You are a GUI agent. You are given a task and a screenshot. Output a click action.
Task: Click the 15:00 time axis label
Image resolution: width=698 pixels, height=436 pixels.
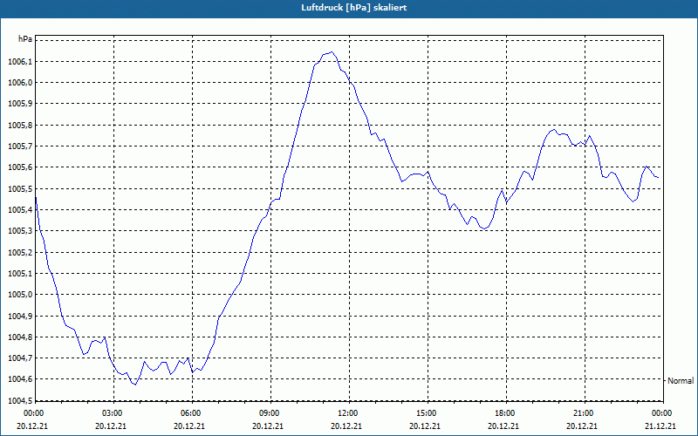tap(426, 413)
